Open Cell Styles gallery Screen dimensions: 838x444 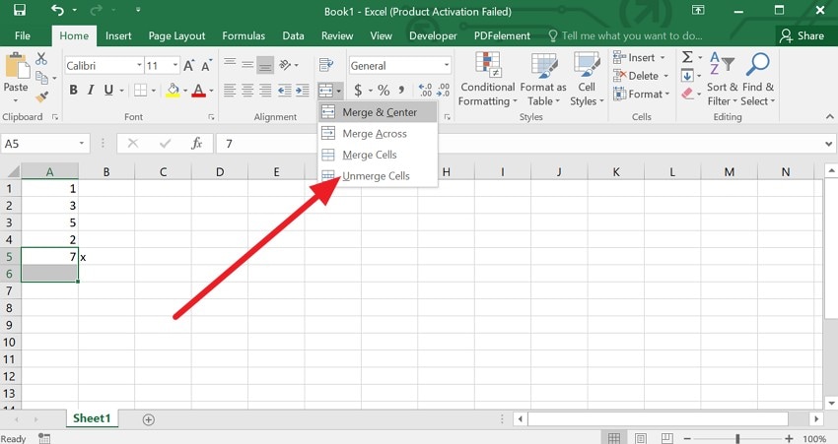(587, 79)
